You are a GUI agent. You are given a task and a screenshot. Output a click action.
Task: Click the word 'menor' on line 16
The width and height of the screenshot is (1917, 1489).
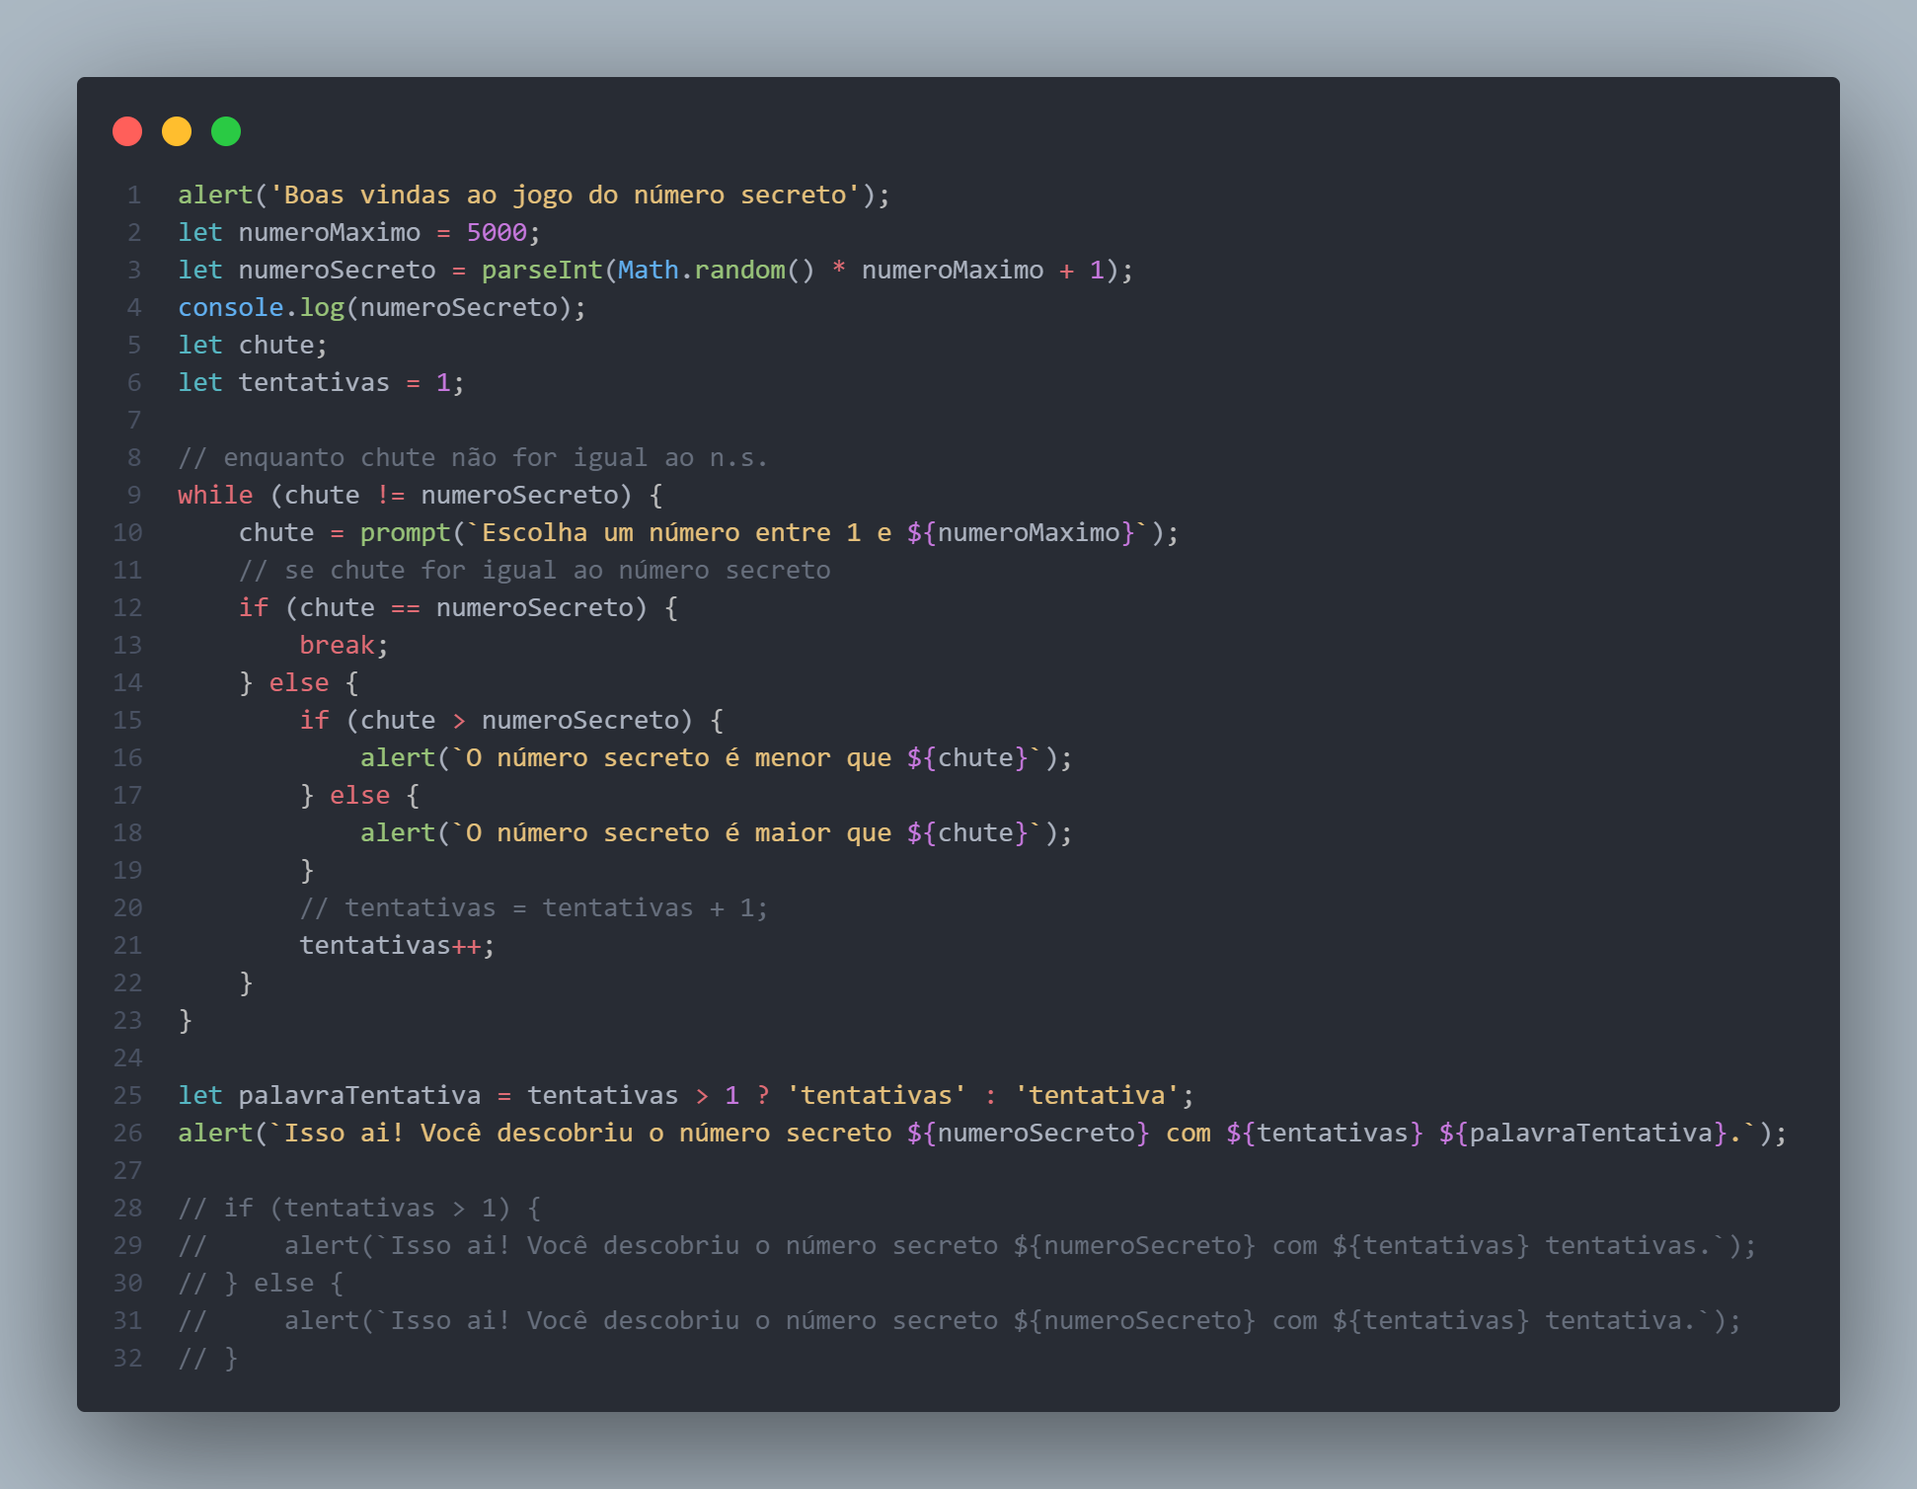(x=793, y=757)
